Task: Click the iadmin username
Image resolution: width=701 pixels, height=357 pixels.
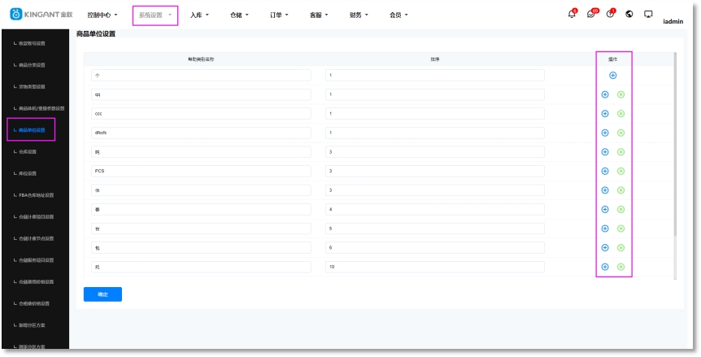Action: [x=673, y=22]
